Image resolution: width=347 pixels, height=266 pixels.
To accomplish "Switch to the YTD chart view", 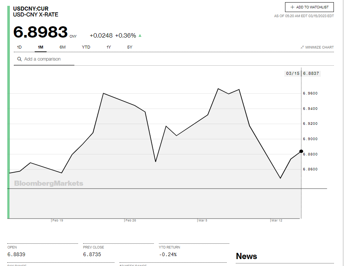I will (86, 47).
